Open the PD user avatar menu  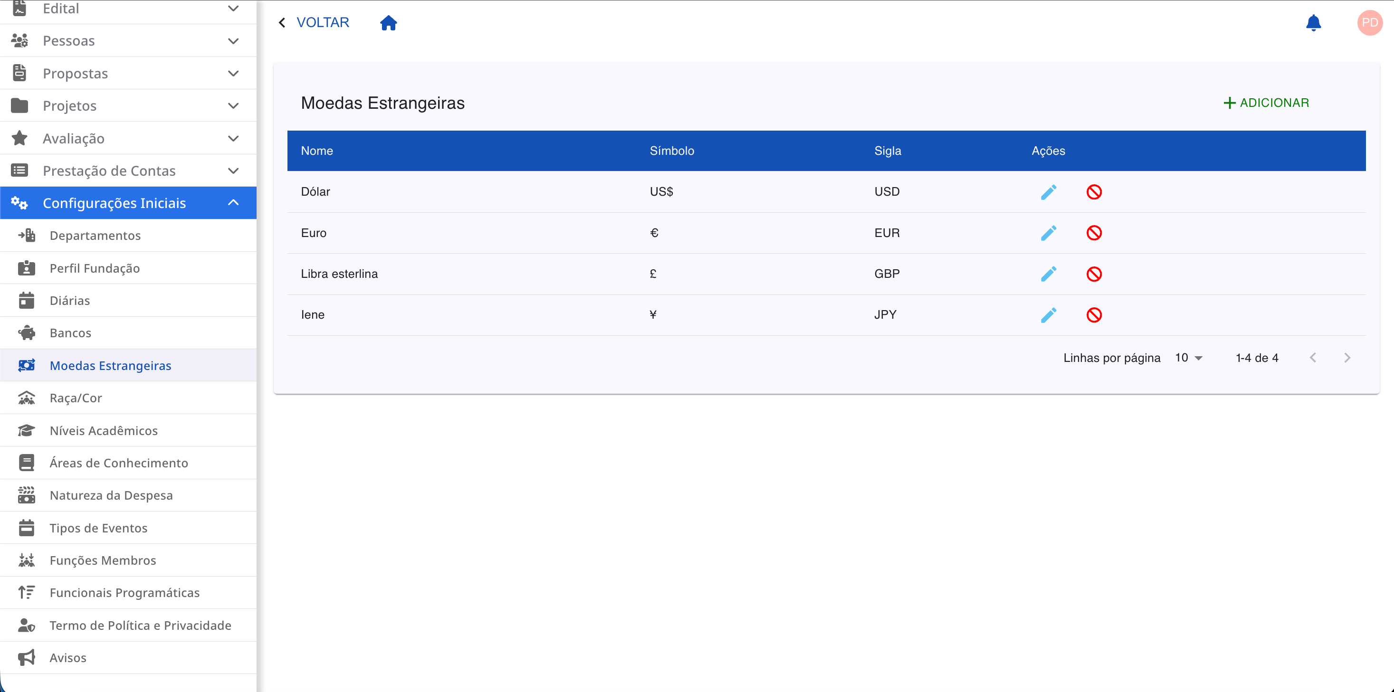point(1370,23)
